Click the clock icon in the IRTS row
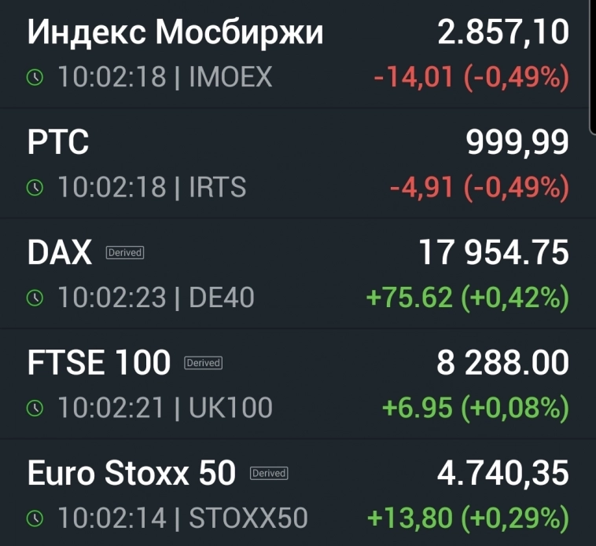 pos(35,188)
